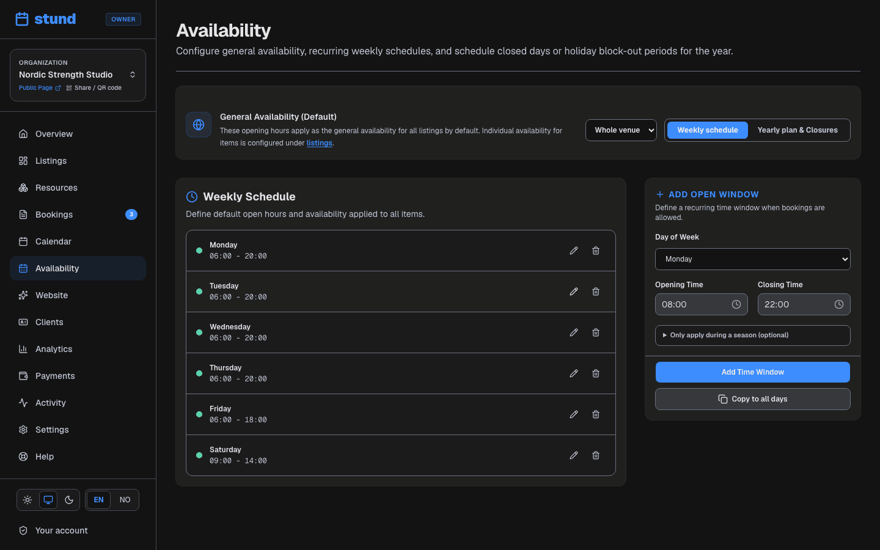Screen dimensions: 880x550
Task: Edit Saturday opening hours with pencil icon
Action: coord(574,455)
